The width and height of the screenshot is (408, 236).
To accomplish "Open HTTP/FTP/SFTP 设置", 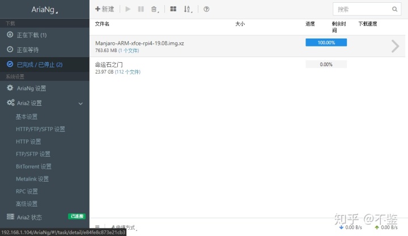I will click(x=40, y=129).
